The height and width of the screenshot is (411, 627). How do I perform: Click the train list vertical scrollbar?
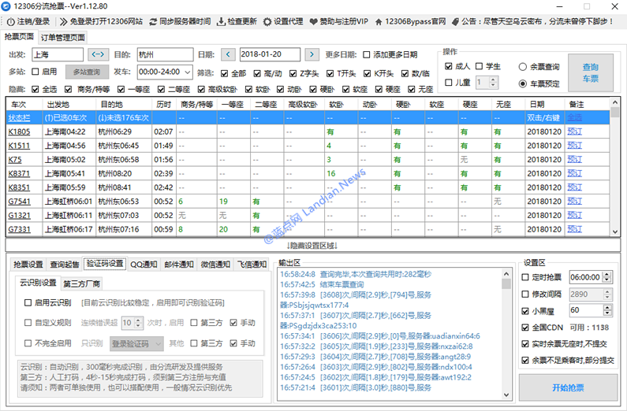615,167
